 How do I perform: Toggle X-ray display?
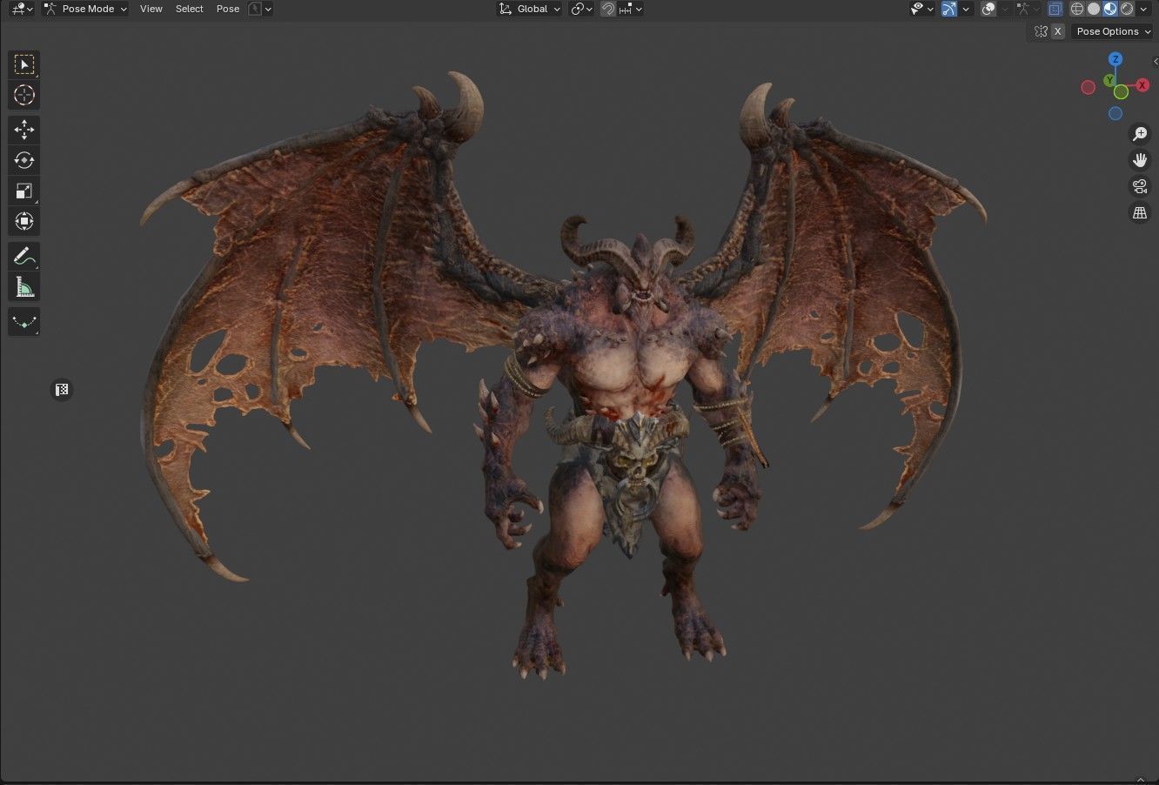click(x=1055, y=9)
